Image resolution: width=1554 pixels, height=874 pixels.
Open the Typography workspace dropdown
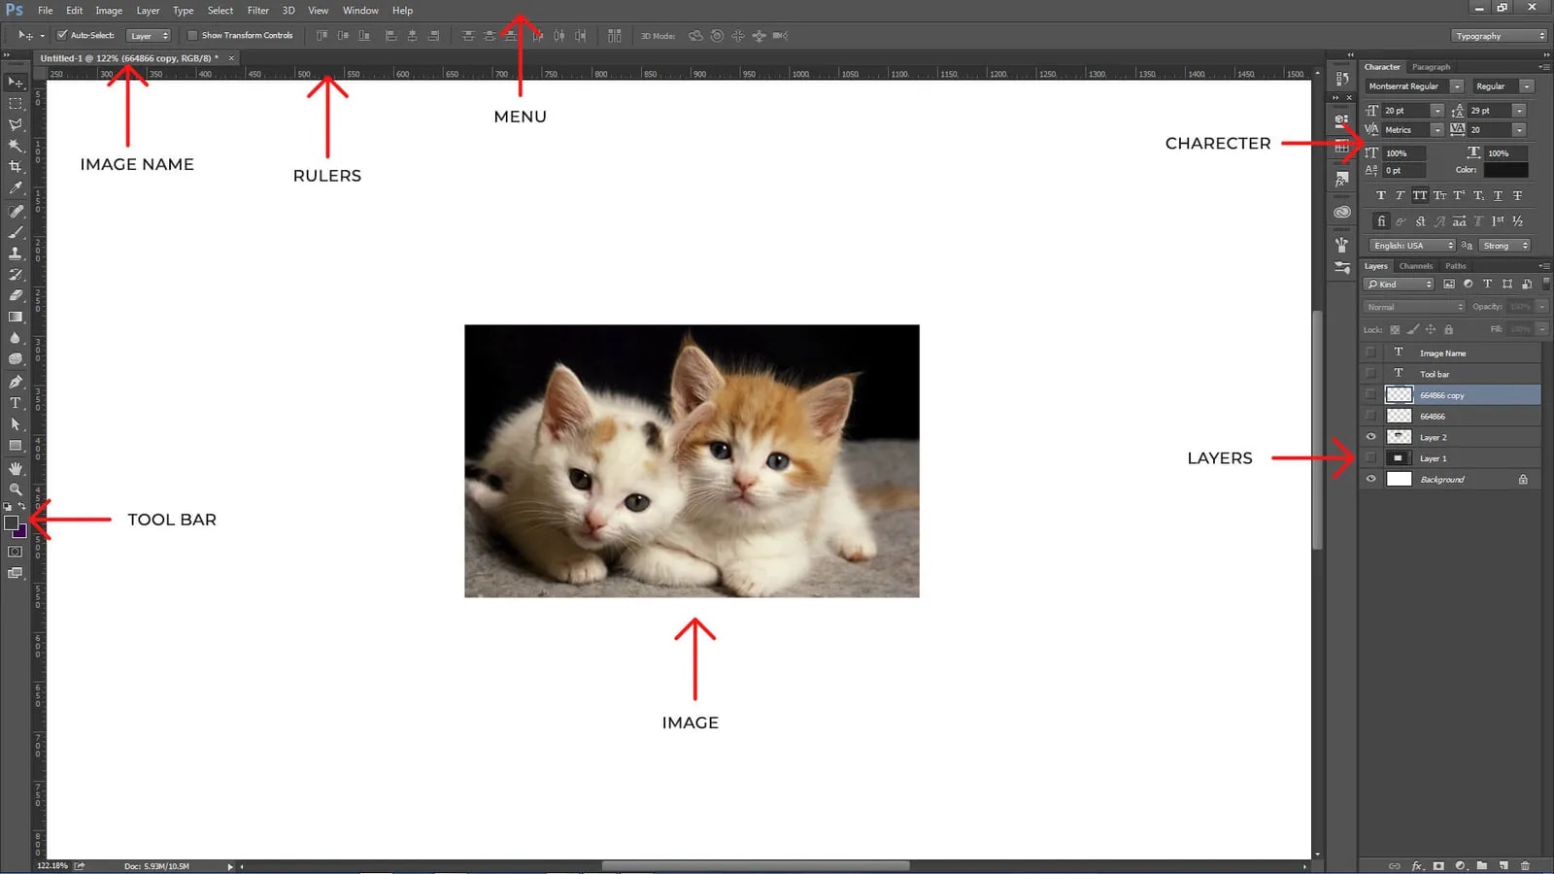coord(1500,36)
